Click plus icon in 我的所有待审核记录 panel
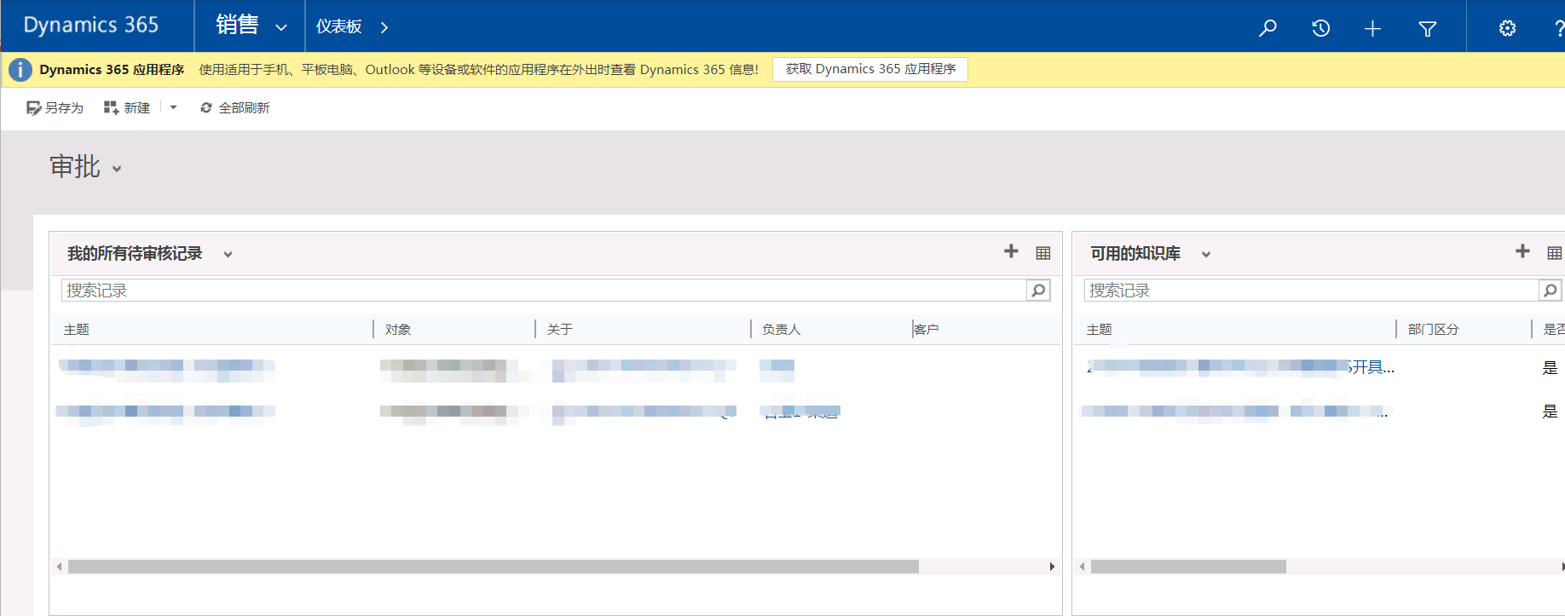This screenshot has height=616, width=1565. [1011, 251]
